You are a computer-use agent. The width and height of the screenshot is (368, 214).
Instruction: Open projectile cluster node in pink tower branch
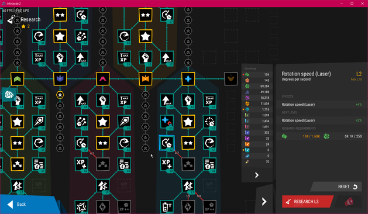click(81, 122)
